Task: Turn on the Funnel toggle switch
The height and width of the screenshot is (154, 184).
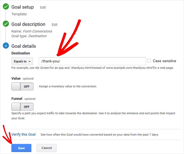Action: pyautogui.click(x=22, y=107)
